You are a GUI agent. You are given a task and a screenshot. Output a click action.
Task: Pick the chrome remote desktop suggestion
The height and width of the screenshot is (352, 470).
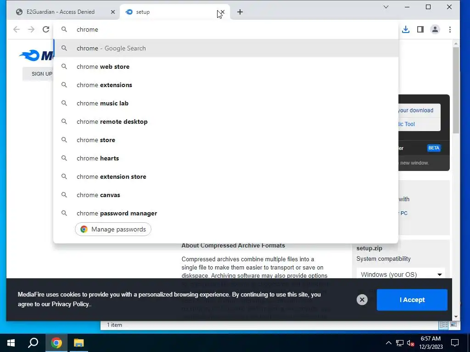226,121
